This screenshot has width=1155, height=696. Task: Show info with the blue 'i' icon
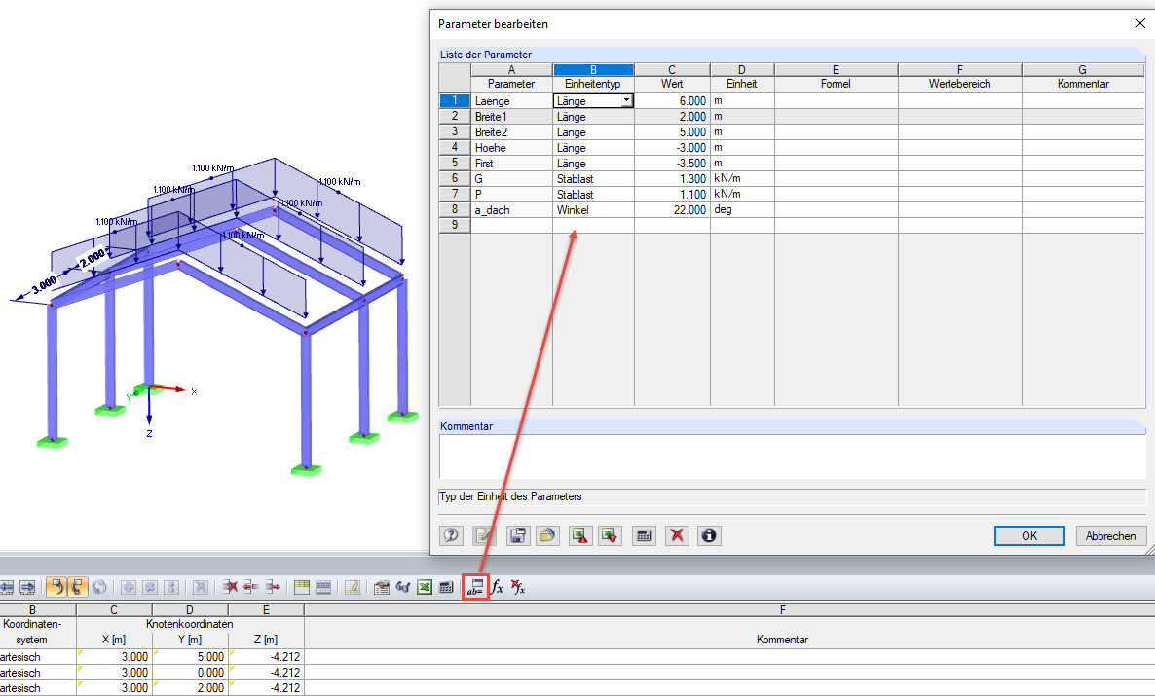coord(709,535)
